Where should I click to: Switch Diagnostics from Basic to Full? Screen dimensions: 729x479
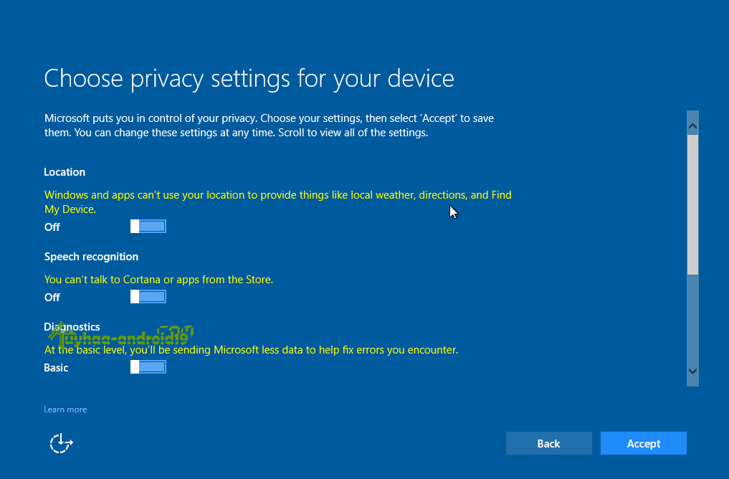pos(148,366)
